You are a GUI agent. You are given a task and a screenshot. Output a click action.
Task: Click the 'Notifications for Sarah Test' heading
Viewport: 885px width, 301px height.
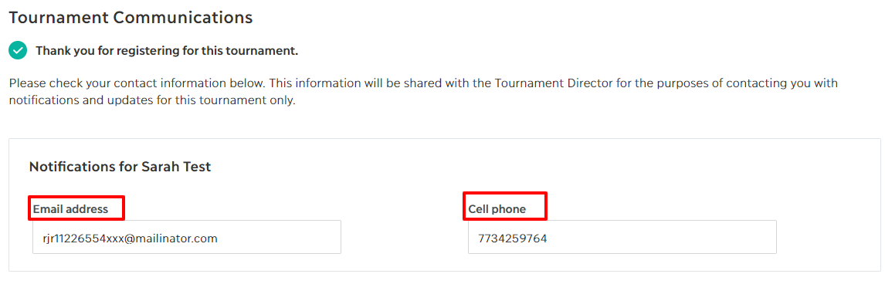120,167
